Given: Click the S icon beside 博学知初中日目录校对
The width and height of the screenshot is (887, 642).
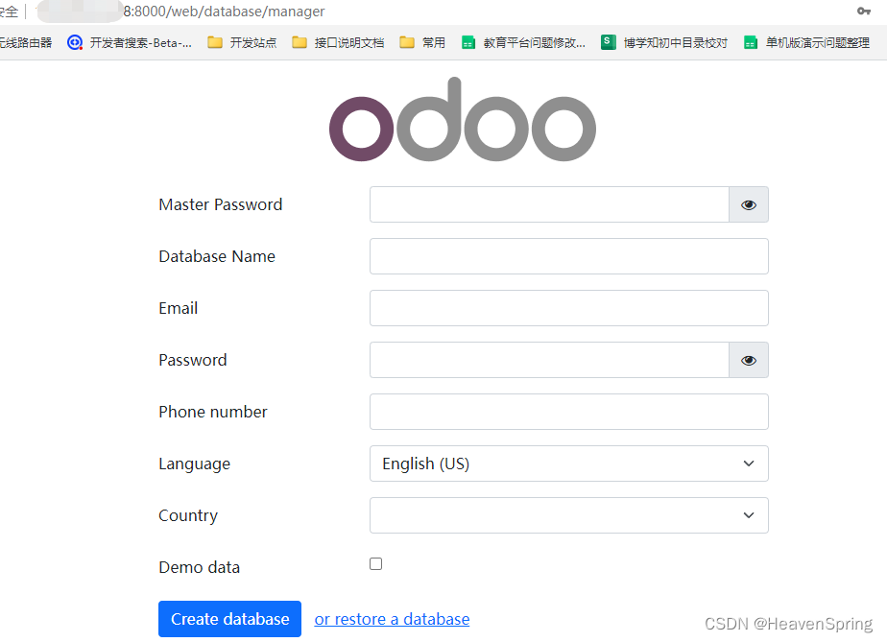Looking at the screenshot, I should (x=608, y=41).
